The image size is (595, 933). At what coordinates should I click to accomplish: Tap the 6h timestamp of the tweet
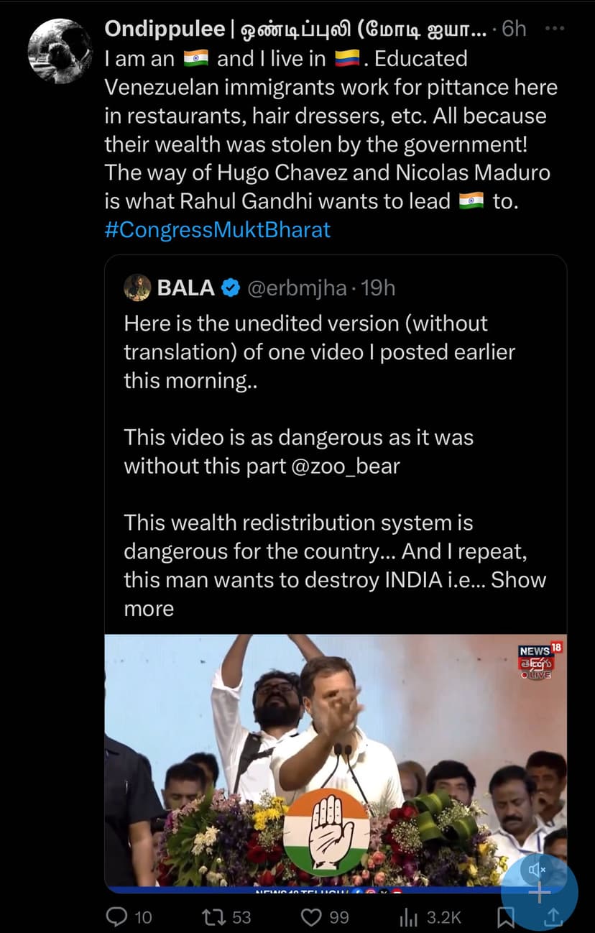pos(514,29)
